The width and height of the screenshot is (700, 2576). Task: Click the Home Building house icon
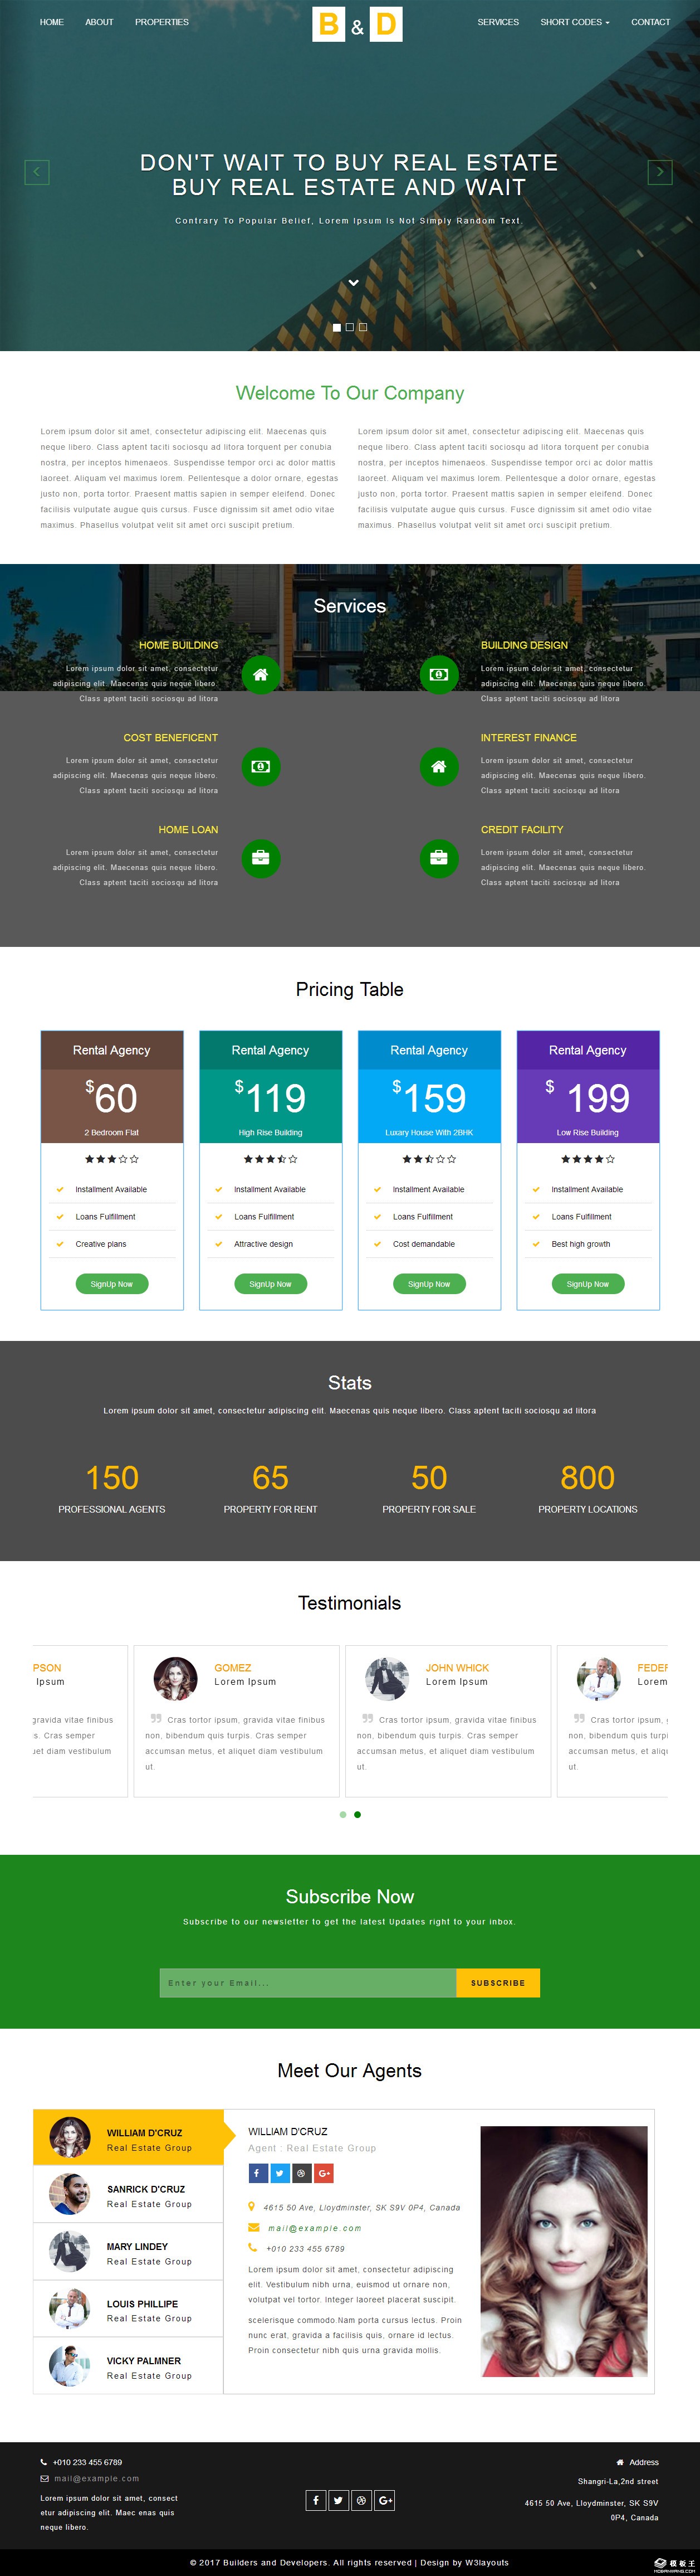pos(261,674)
